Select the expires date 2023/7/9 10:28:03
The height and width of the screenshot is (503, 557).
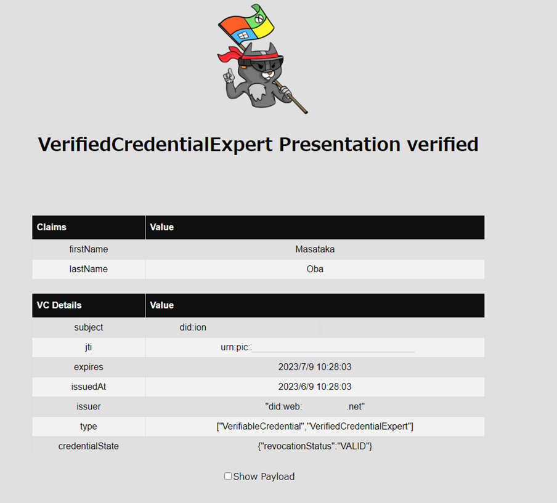point(315,367)
